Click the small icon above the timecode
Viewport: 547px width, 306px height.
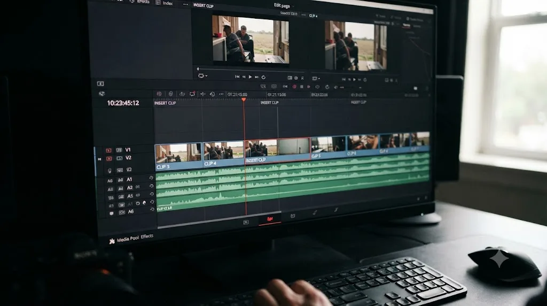tap(101, 94)
